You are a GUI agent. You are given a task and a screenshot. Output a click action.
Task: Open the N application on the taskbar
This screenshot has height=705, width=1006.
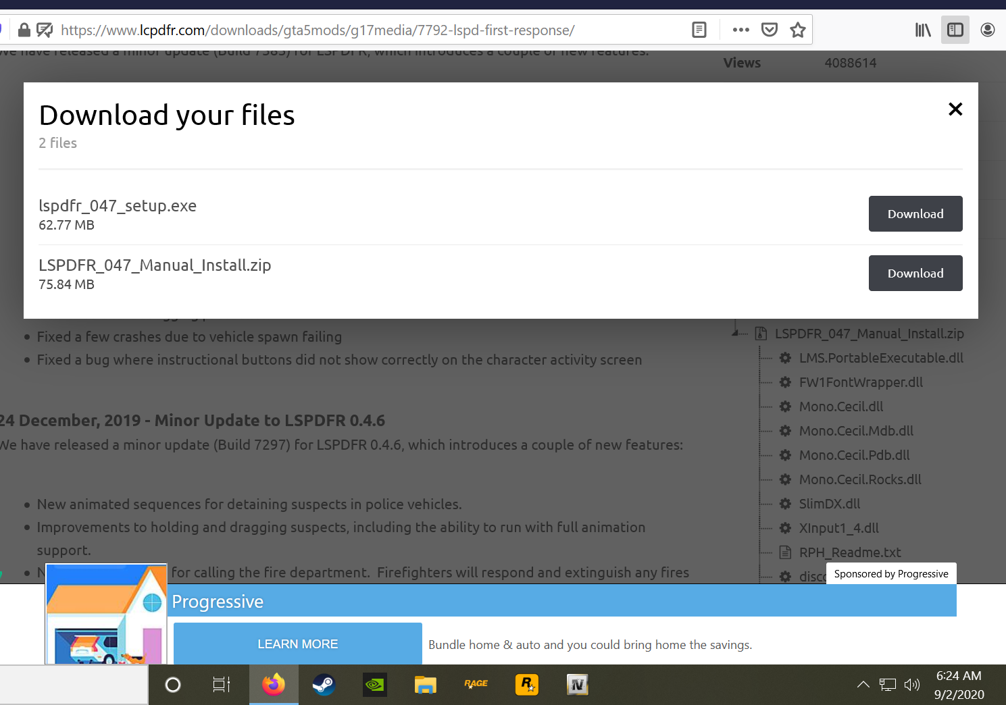[578, 685]
